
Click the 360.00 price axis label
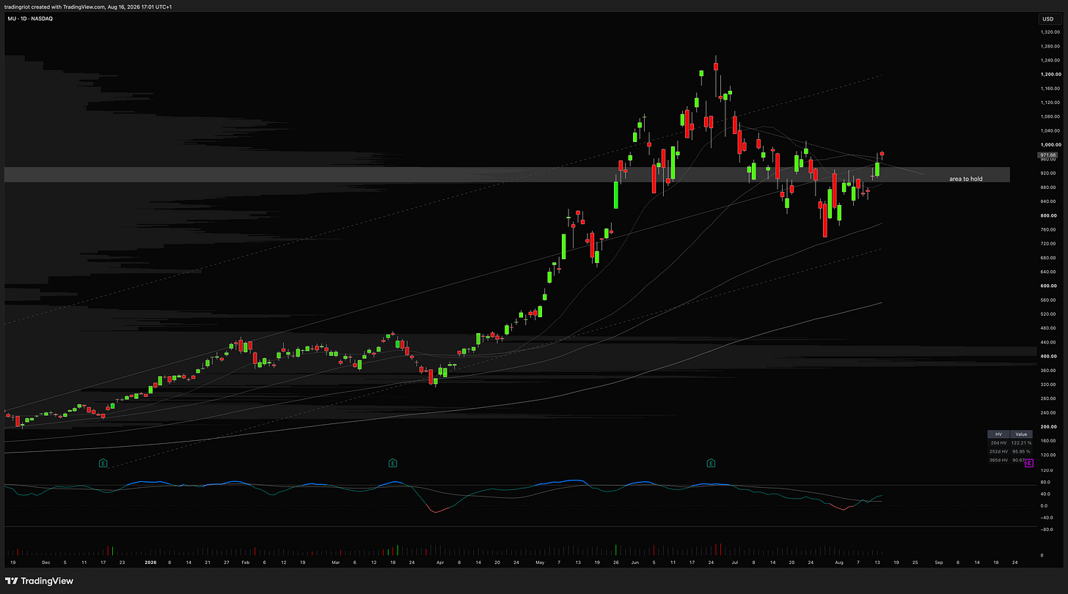coord(1047,370)
